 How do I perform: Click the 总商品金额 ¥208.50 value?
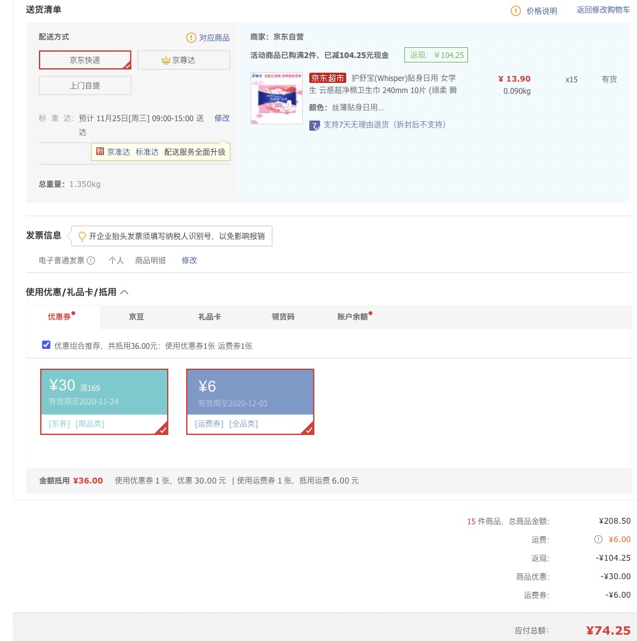[x=615, y=521]
